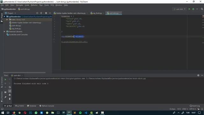
Task: Expand External Libraries node
Action: coord(4,32)
